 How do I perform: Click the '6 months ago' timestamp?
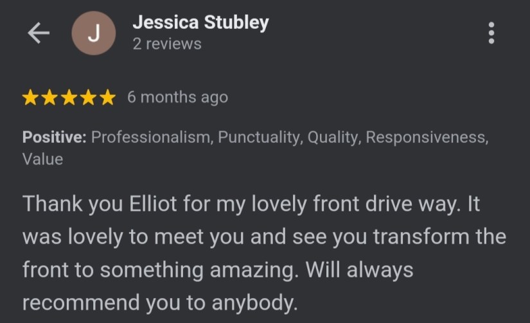click(177, 97)
